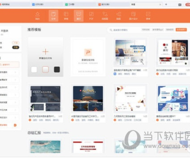Open the 我的 (My) icon in orange toolbar
The height and width of the screenshot is (159, 190).
[x=37, y=16]
